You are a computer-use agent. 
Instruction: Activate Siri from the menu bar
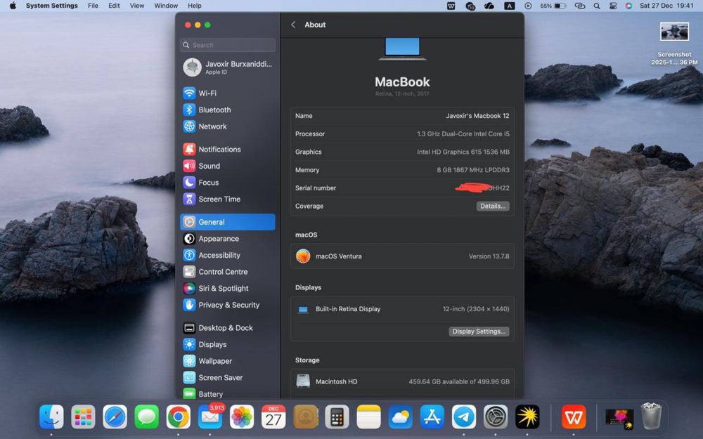pos(628,6)
